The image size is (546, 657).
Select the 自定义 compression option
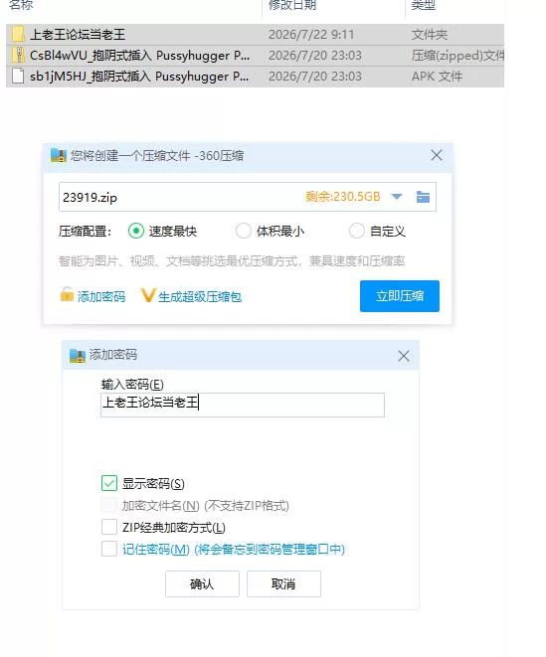click(x=357, y=231)
